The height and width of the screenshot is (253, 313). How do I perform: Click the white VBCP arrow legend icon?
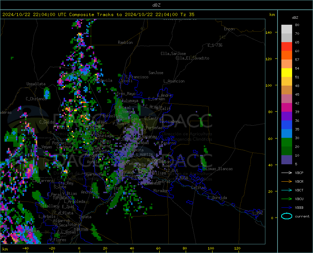(x=287, y=173)
